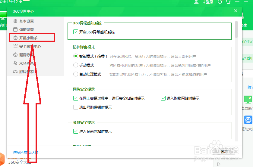
Task: Click the notification icon with red dot
Action: point(220,2)
